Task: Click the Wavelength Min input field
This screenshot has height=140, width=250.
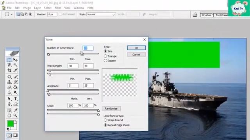Action: 73,66
